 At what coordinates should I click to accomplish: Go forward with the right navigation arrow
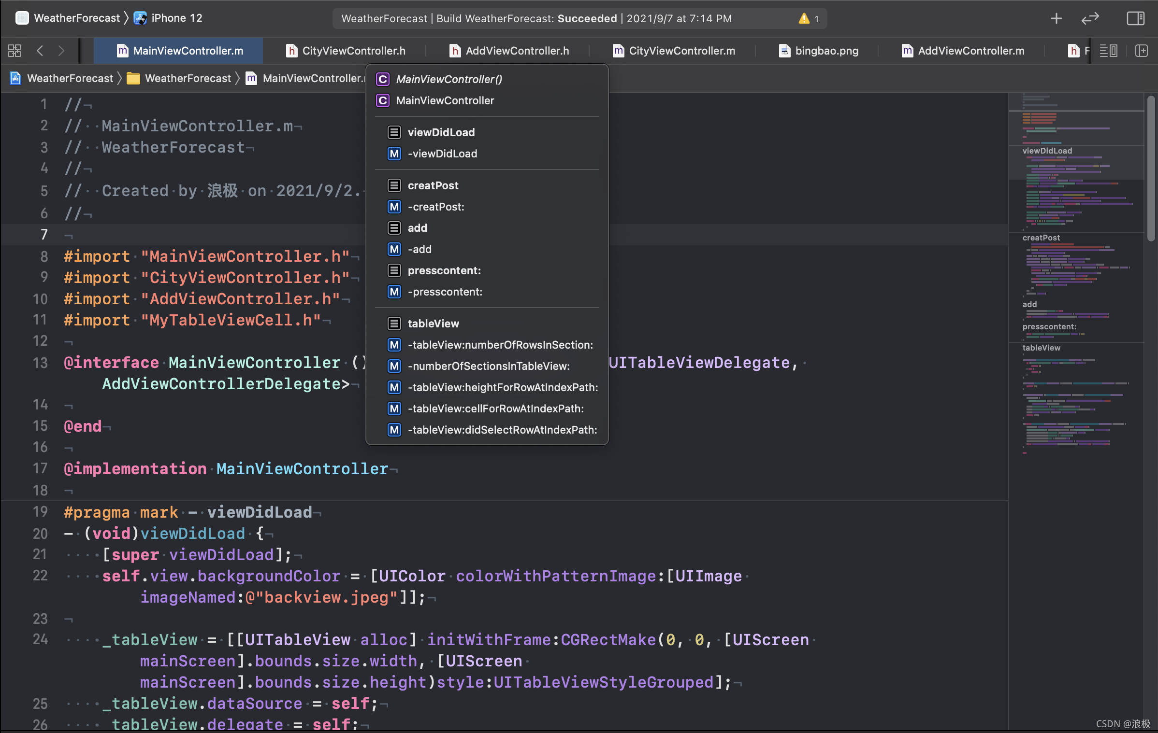61,51
